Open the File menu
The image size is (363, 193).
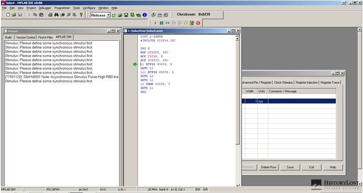(4, 8)
